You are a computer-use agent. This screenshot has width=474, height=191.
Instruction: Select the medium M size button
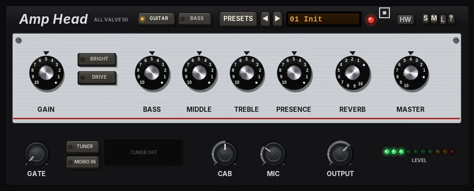tap(434, 19)
